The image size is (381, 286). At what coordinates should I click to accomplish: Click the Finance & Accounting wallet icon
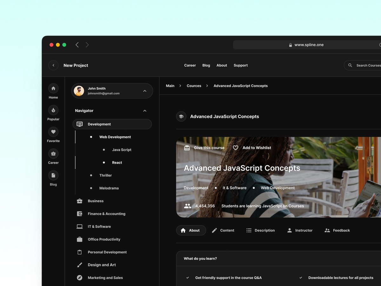click(80, 214)
